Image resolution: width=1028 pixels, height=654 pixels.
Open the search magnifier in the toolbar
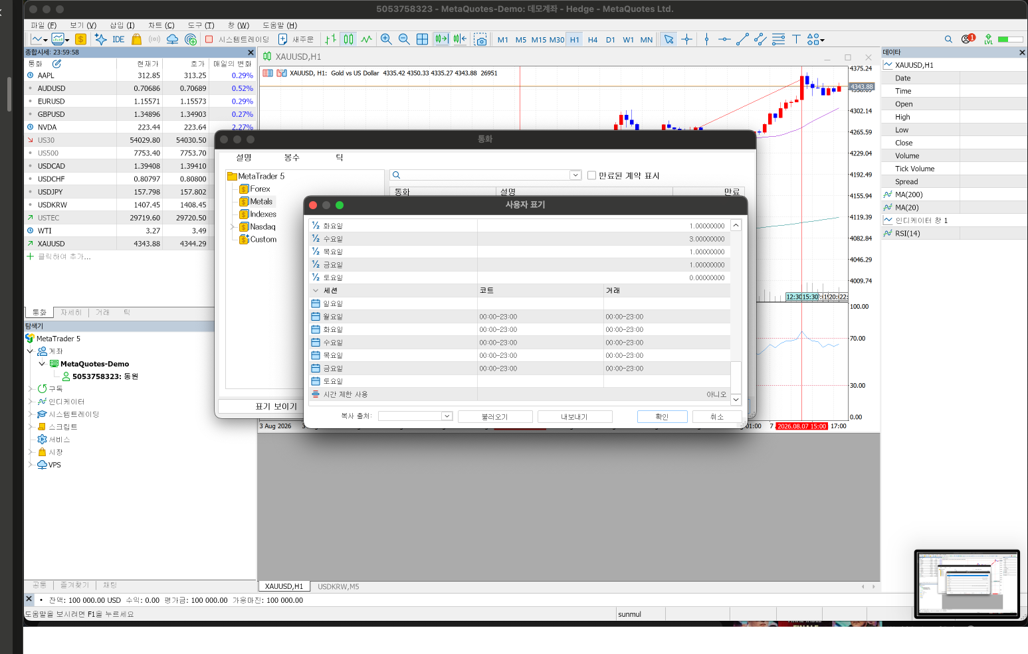pyautogui.click(x=948, y=39)
